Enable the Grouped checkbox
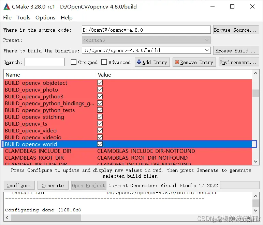The width and height of the screenshot is (263, 225). coord(73,62)
